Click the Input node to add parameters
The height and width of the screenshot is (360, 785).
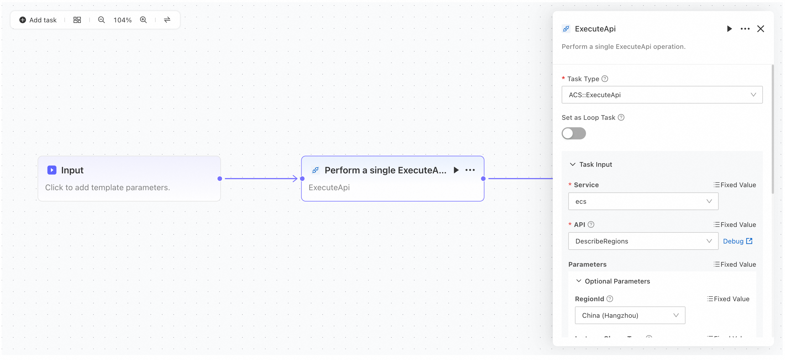(129, 179)
